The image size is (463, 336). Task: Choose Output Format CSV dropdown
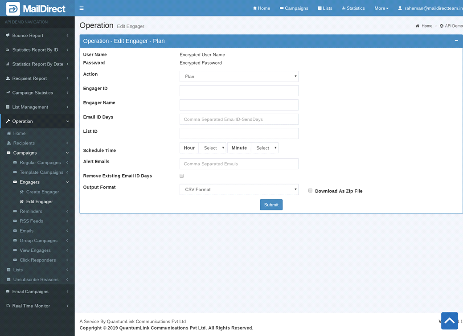[239, 189]
